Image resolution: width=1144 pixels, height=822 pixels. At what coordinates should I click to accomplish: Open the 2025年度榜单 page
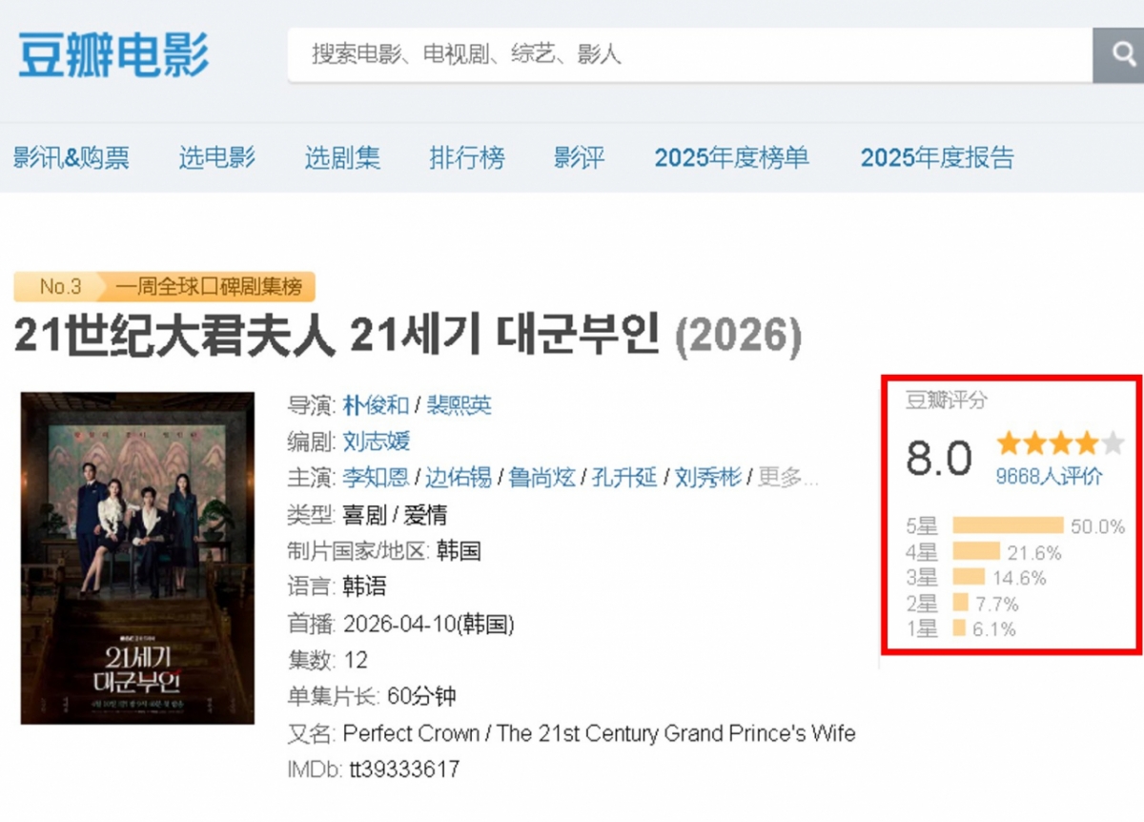[x=731, y=158]
